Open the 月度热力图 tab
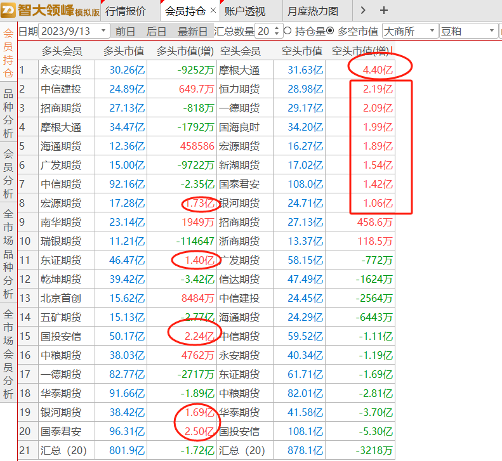The width and height of the screenshot is (502, 461). tap(313, 11)
